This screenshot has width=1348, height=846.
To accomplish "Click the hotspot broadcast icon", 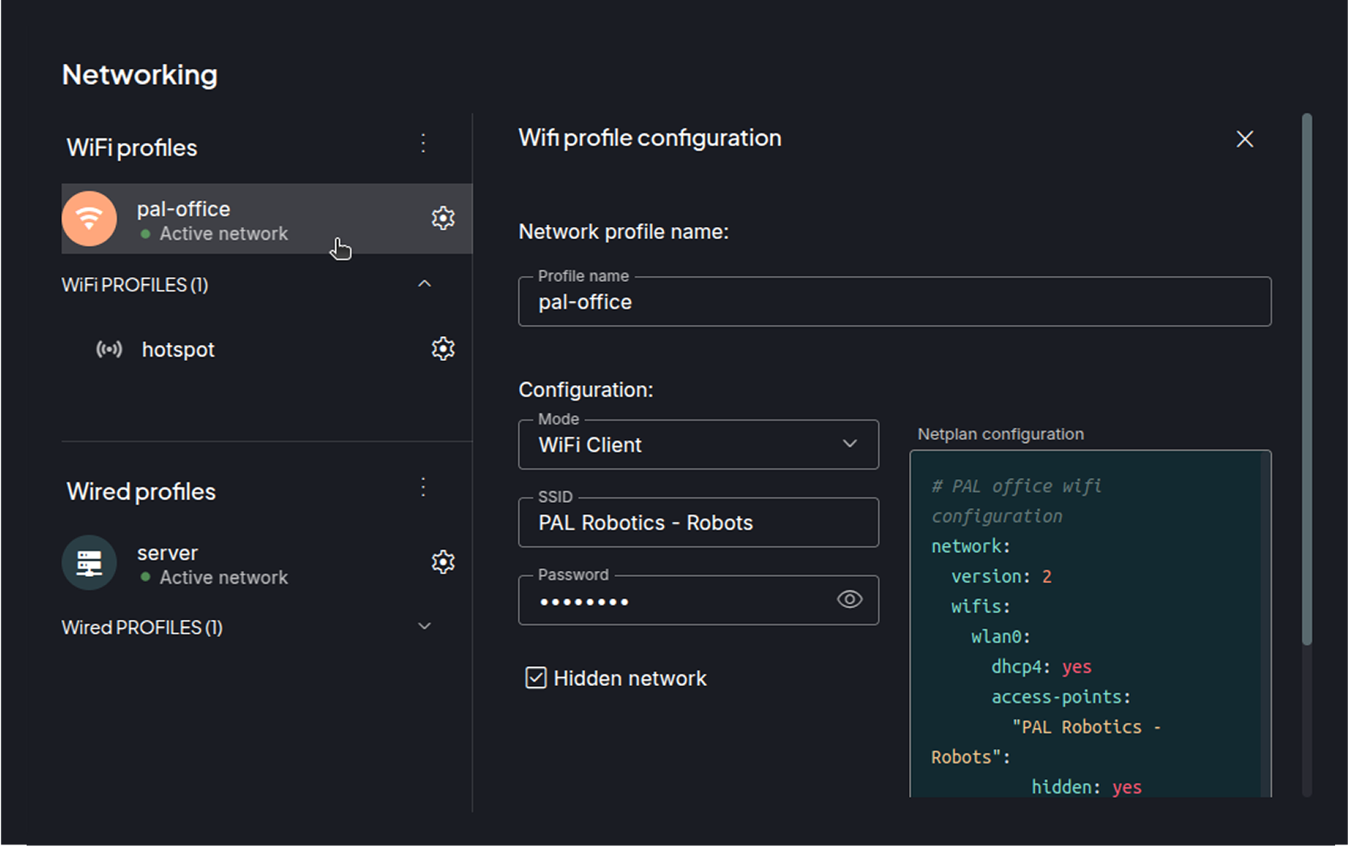I will coord(109,349).
